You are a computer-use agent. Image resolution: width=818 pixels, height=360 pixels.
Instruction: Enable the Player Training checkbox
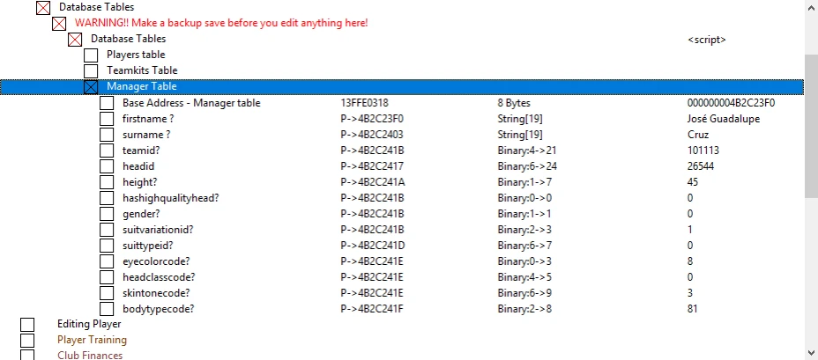(x=27, y=341)
